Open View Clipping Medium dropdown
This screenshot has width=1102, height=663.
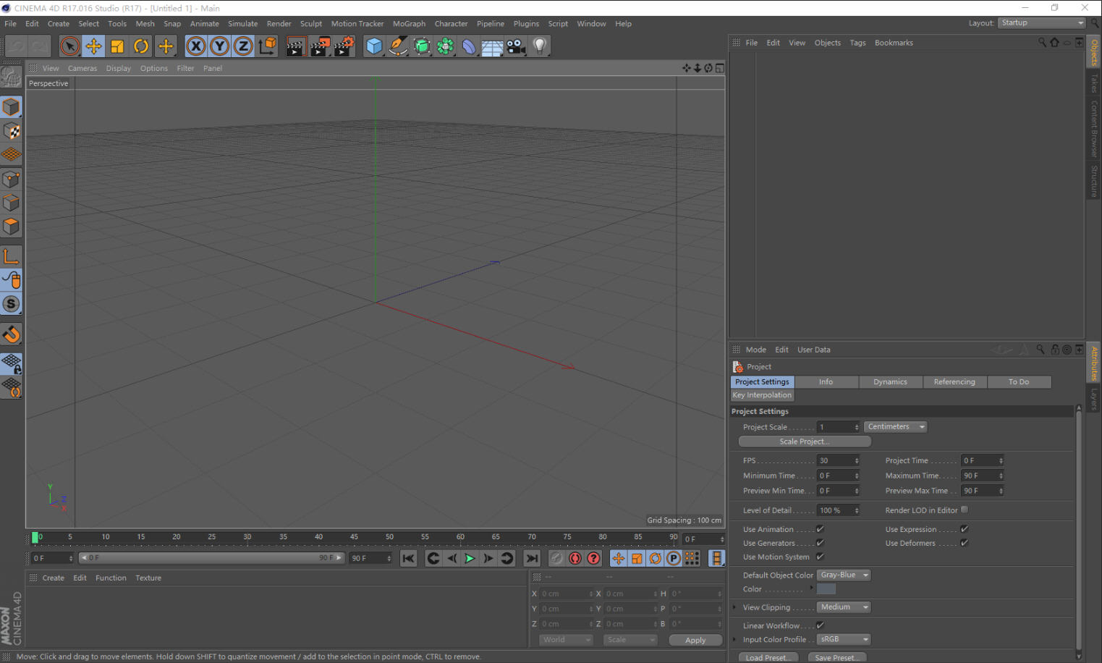(844, 607)
